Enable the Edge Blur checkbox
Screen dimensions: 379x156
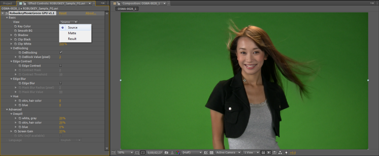(x=61, y=83)
